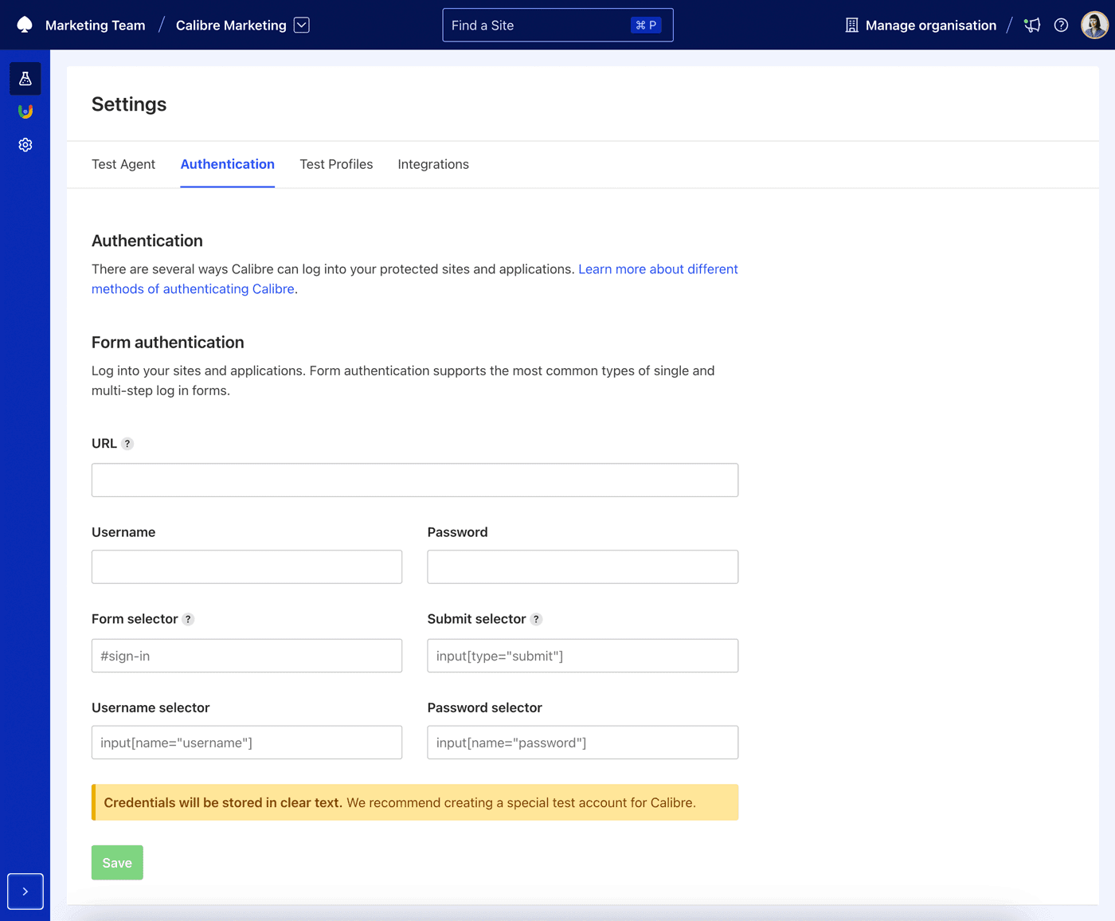Click the help question mark icon
The width and height of the screenshot is (1115, 921).
1061,25
